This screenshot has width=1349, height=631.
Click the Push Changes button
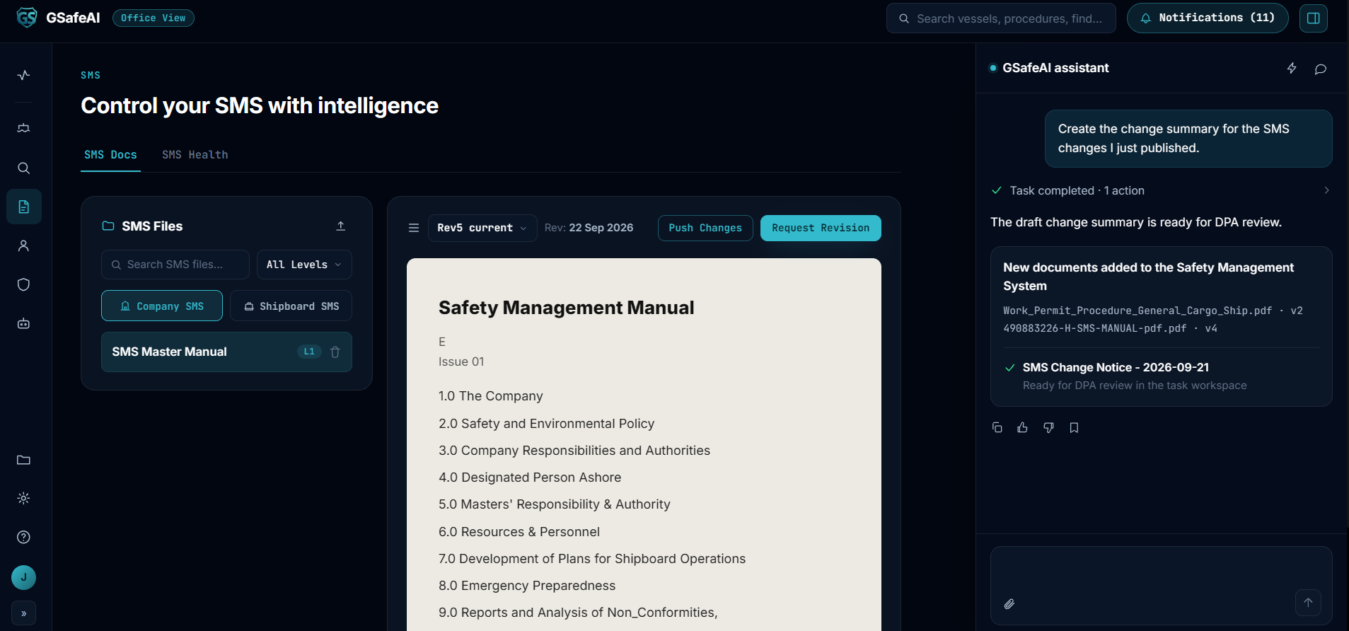click(705, 228)
